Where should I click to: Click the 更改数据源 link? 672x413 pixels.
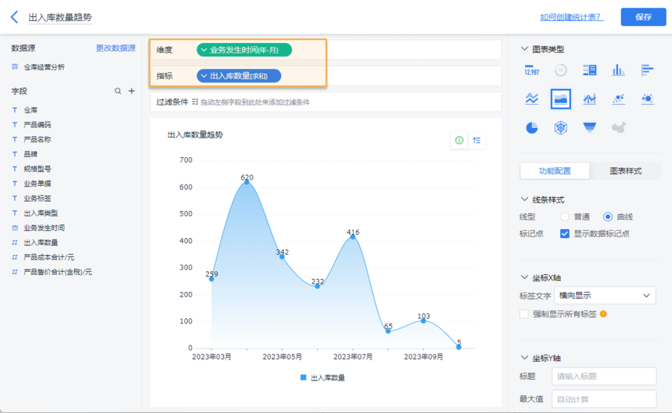coord(116,48)
